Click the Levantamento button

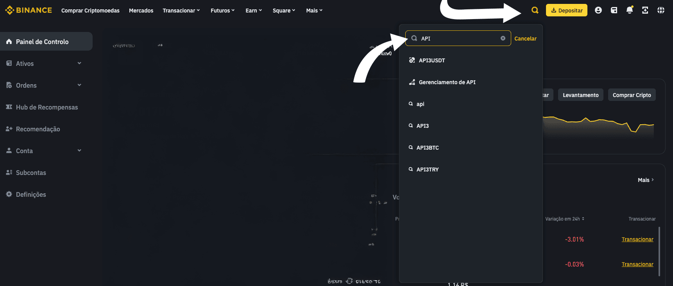coord(581,95)
